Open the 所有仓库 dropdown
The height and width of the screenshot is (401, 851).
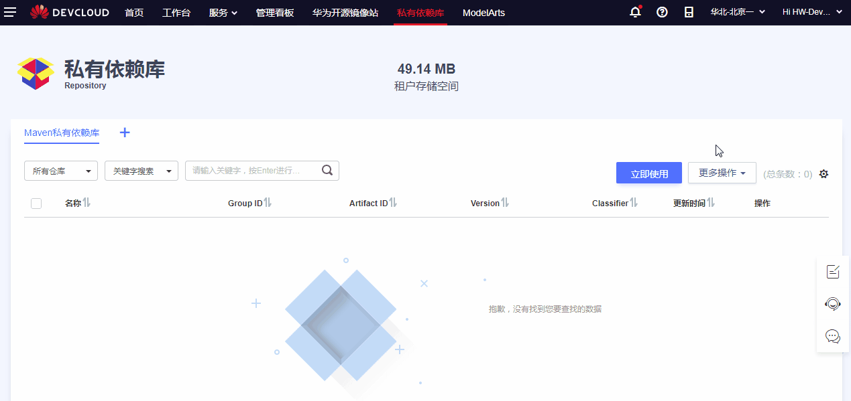60,171
